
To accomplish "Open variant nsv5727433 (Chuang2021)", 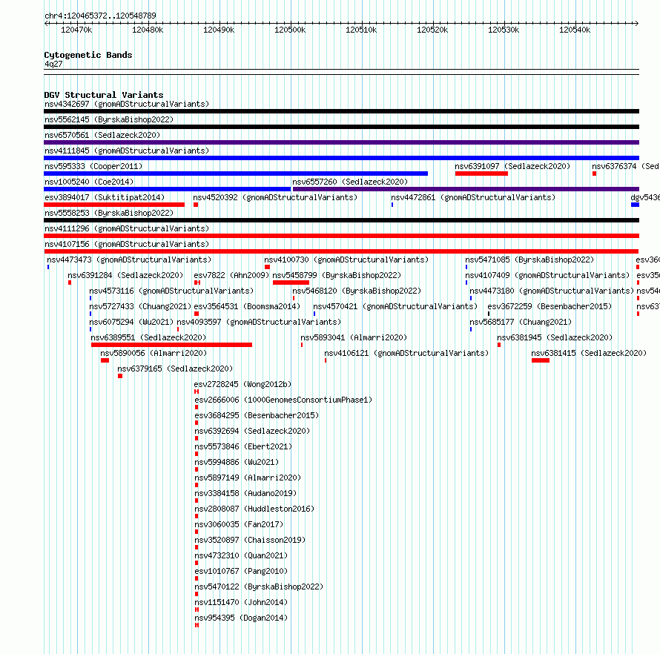I will 140,306.
